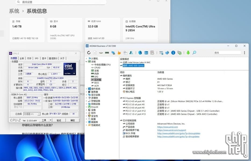Open the green download arrow update icon

(188, 53)
